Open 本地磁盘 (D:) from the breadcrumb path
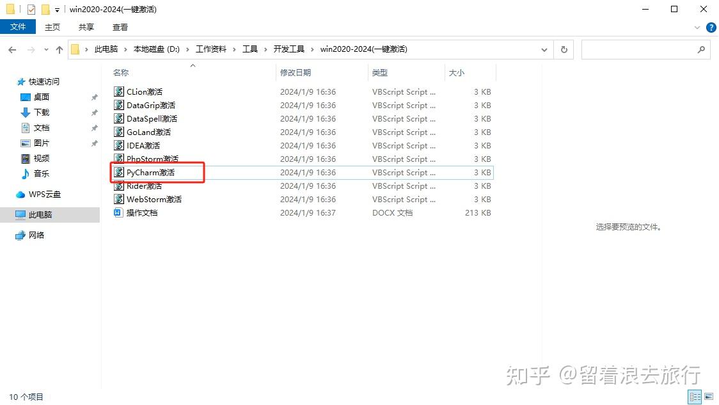The height and width of the screenshot is (405, 719). (x=157, y=49)
